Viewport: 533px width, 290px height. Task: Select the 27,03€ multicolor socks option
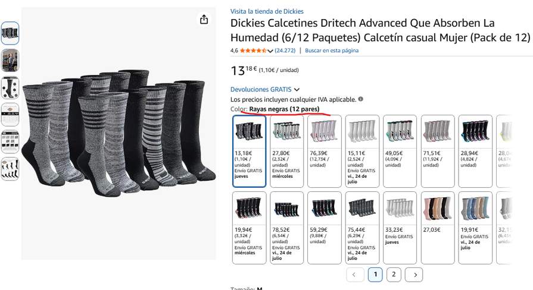pyautogui.click(x=438, y=228)
